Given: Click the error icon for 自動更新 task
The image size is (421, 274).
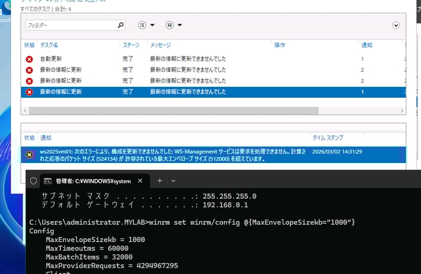Looking at the screenshot, I should tap(29, 59).
